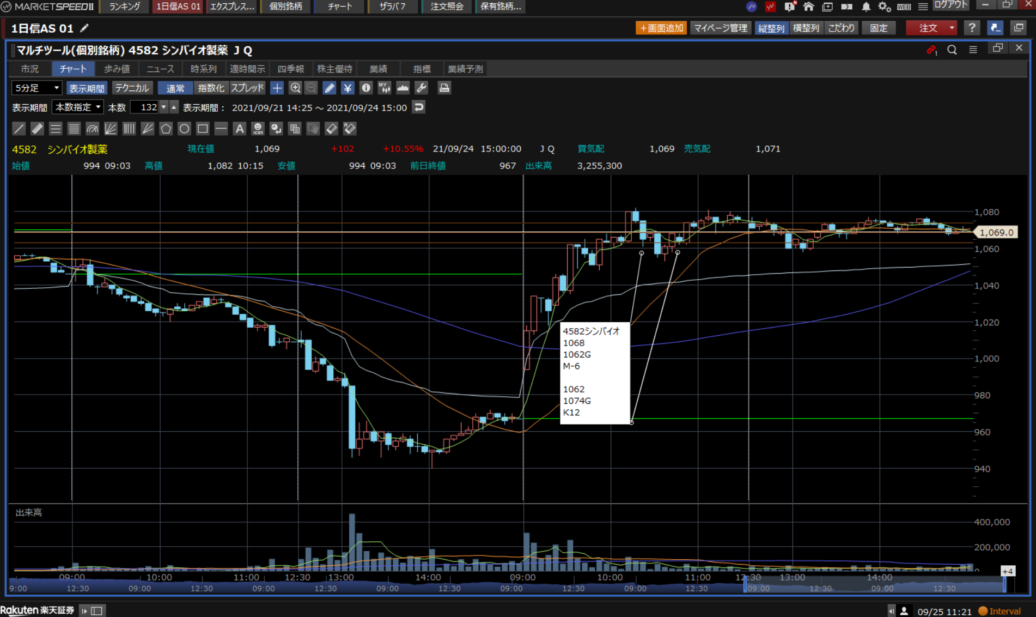
Task: Print the chart using the printer icon
Action: (444, 88)
